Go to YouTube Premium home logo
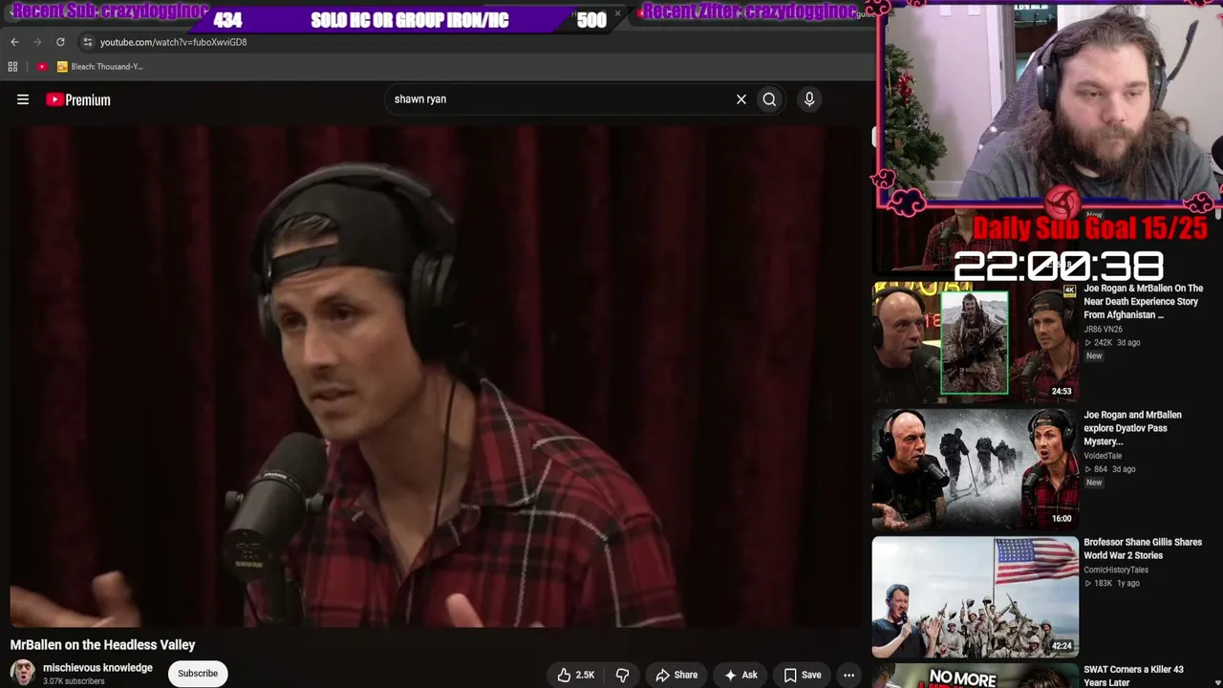Viewport: 1223px width, 688px height. coord(78,99)
